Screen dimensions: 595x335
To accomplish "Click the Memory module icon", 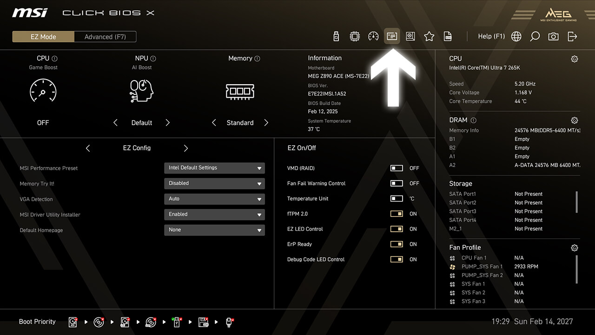I will click(240, 91).
